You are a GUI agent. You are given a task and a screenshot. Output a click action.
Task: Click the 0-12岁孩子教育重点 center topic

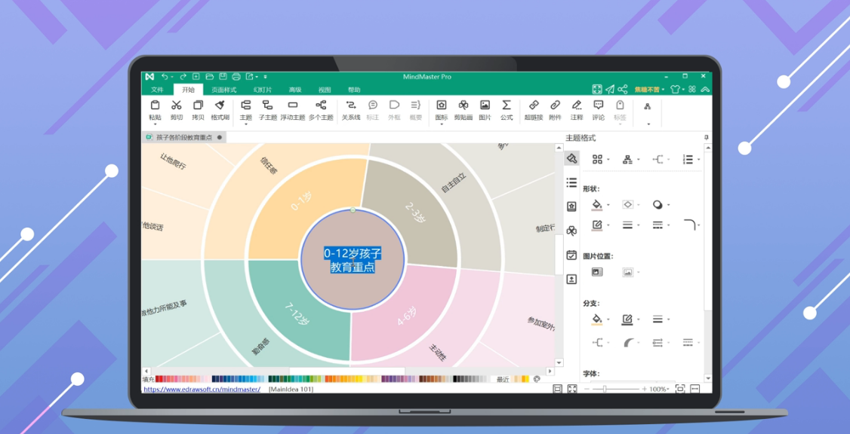(353, 260)
